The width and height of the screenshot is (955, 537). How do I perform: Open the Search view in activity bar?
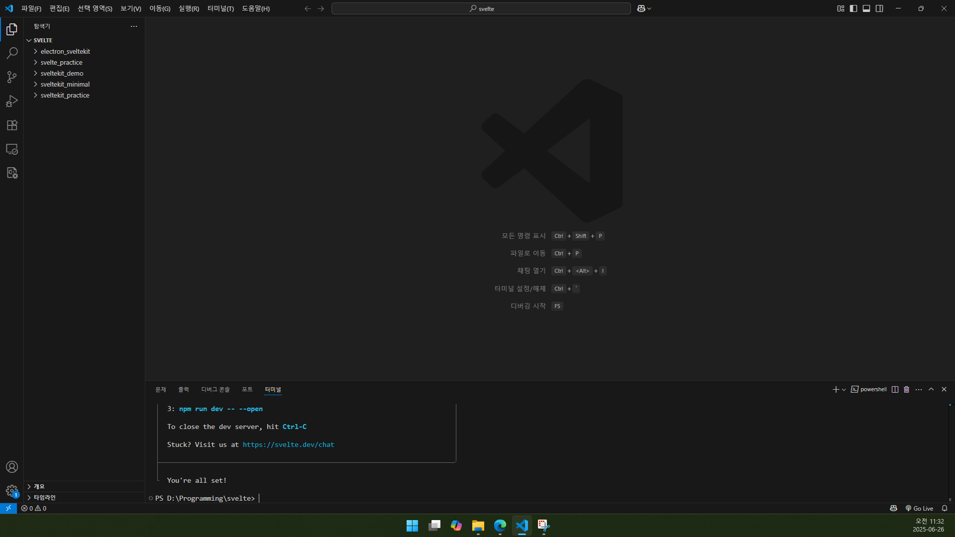pos(12,53)
